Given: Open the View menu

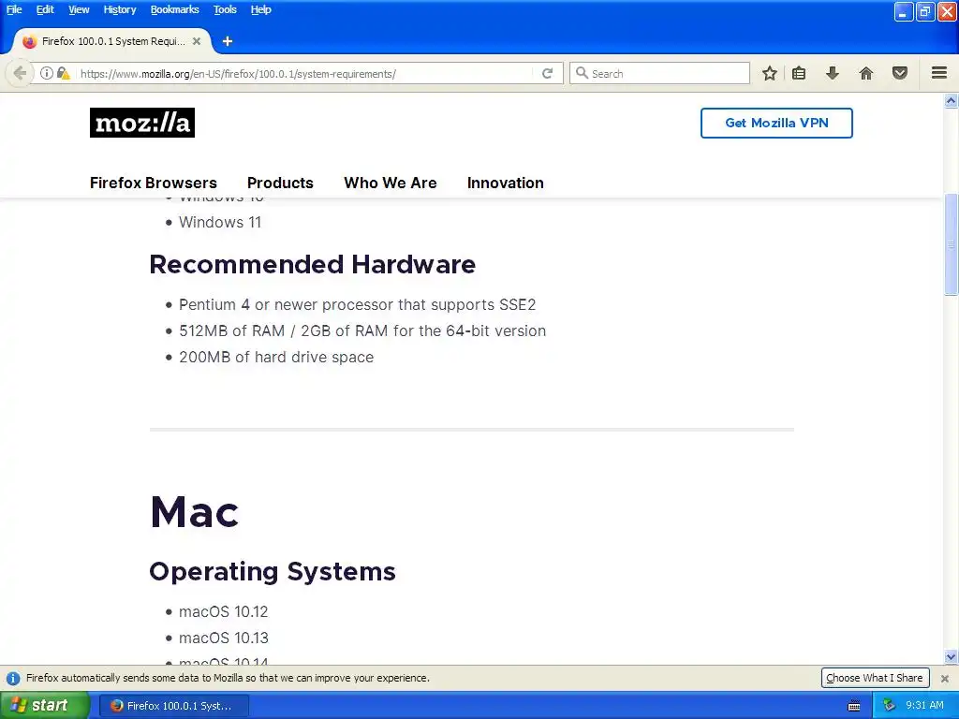Looking at the screenshot, I should click(x=79, y=9).
